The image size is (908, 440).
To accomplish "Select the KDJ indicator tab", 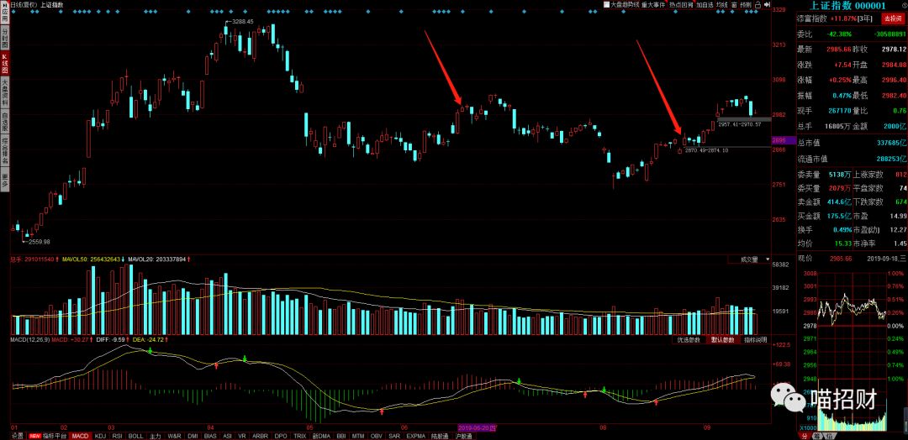I will 100,436.
